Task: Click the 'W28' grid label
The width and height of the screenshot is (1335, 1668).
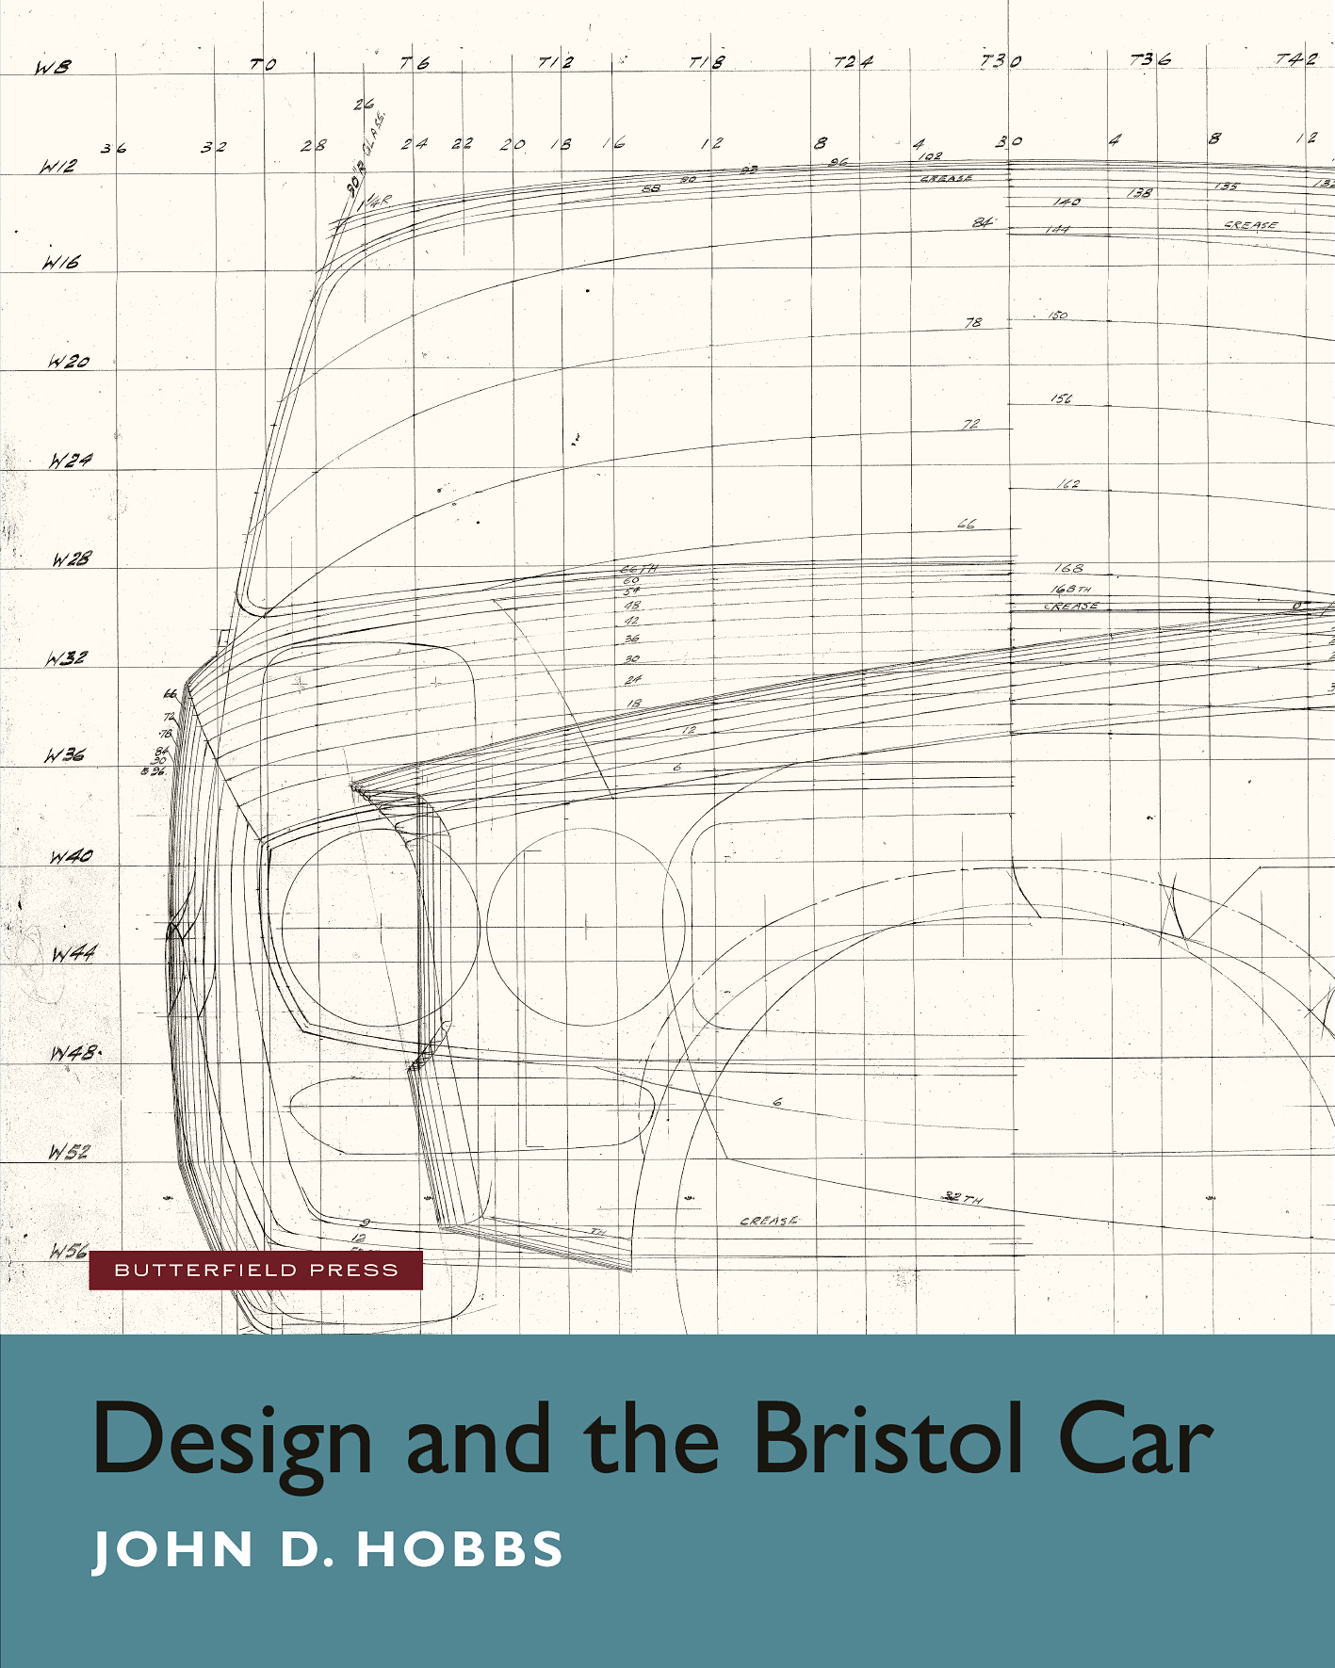Action: pyautogui.click(x=73, y=559)
